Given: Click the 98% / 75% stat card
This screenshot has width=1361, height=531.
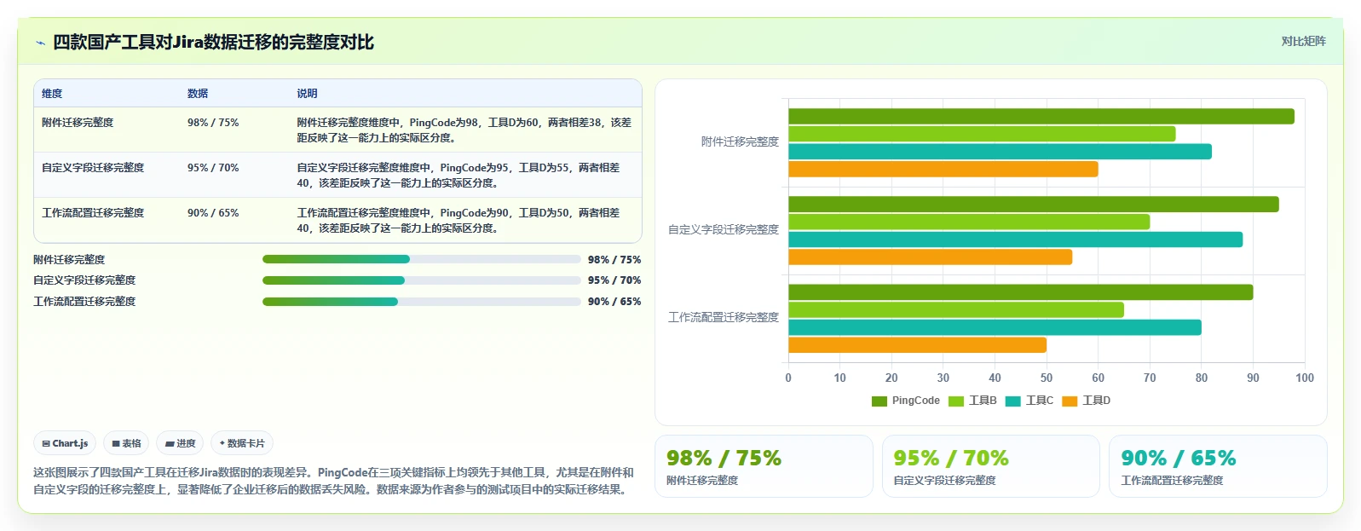Looking at the screenshot, I should (x=764, y=466).
